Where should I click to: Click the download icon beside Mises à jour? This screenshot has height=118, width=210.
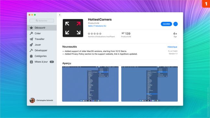31,62
